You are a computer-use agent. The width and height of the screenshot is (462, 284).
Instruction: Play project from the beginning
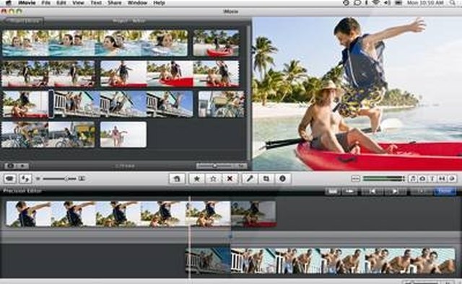coord(22,166)
